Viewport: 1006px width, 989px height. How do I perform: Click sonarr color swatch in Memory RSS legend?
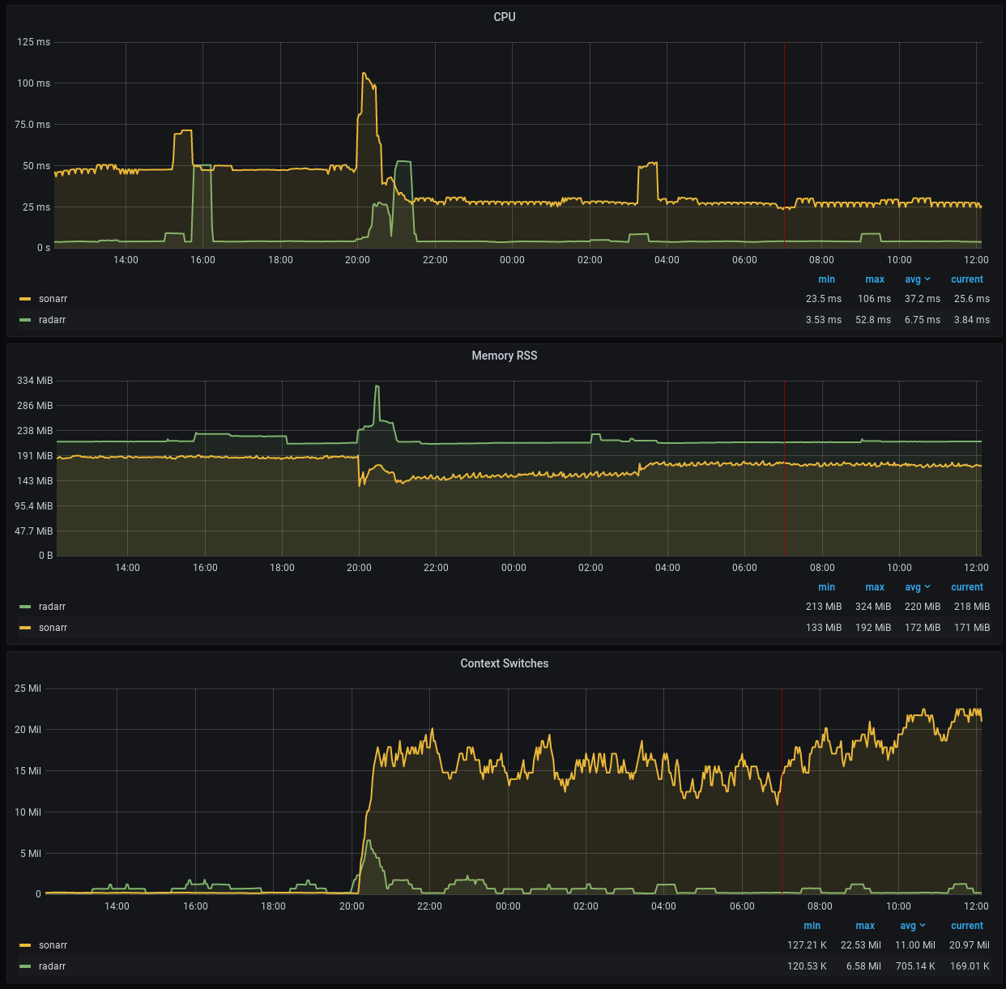(x=25, y=628)
